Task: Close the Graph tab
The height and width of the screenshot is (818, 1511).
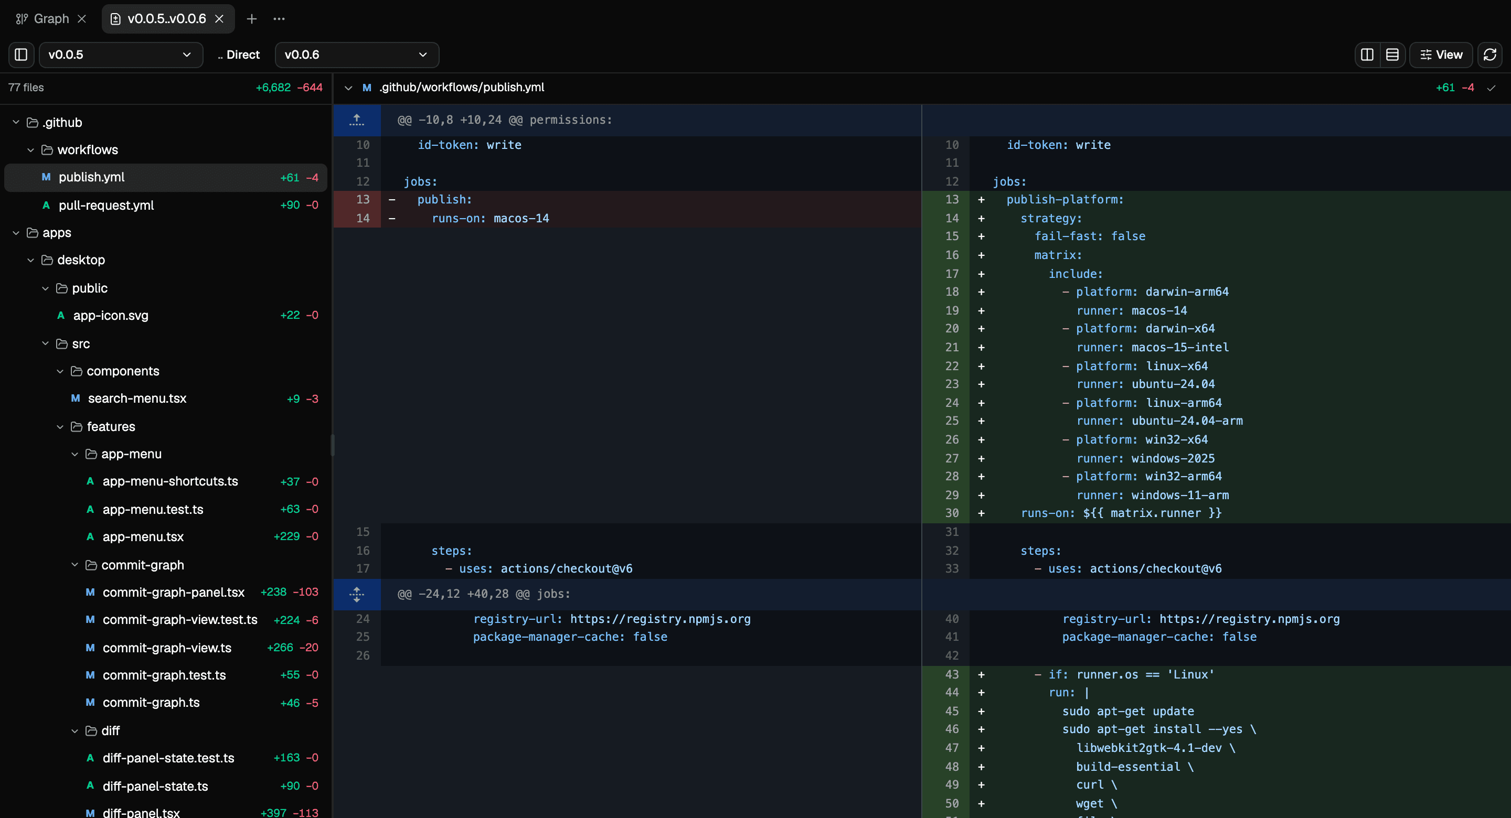Action: coord(82,19)
